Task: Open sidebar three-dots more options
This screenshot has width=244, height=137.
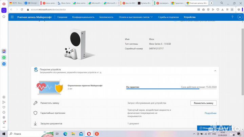Action: (4, 127)
